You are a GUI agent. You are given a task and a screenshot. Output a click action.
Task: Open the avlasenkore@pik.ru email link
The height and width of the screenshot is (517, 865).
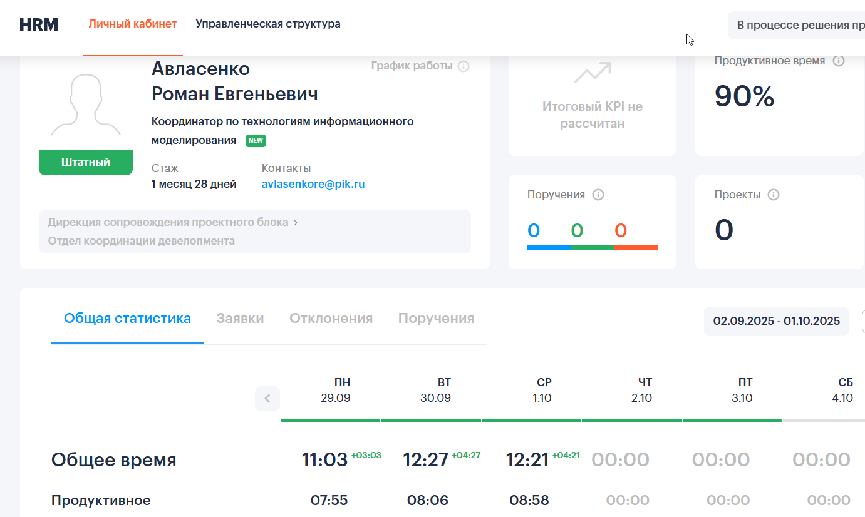(313, 184)
